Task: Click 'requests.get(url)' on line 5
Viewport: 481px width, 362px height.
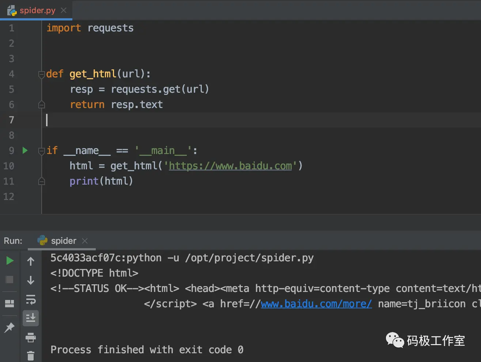Action: tap(160, 89)
